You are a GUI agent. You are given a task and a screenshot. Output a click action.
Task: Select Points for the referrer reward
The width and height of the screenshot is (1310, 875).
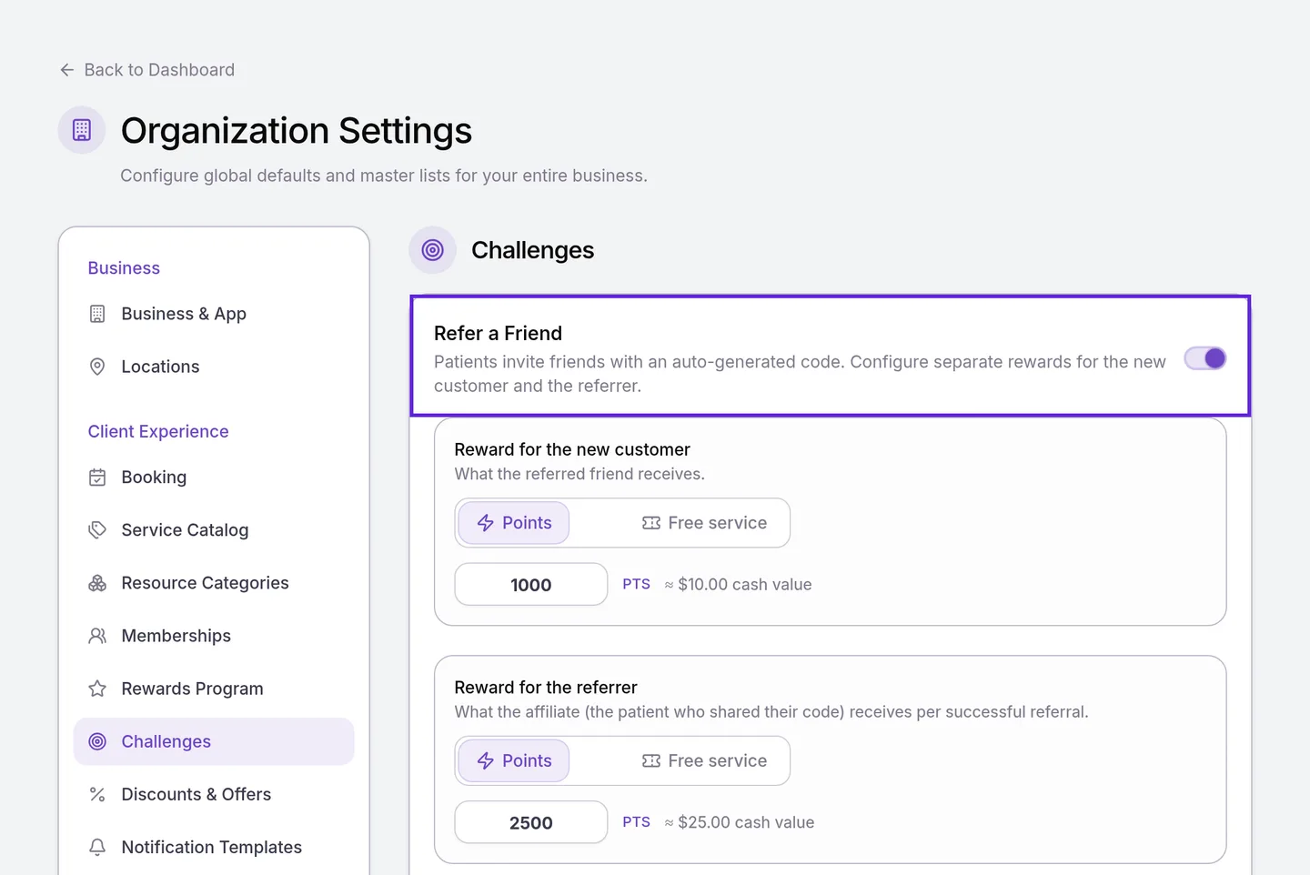[x=514, y=760]
